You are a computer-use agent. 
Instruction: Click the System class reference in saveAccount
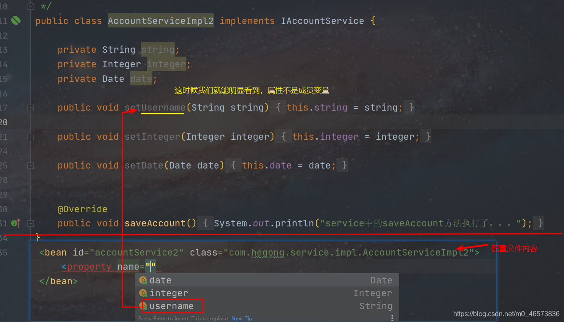click(230, 223)
